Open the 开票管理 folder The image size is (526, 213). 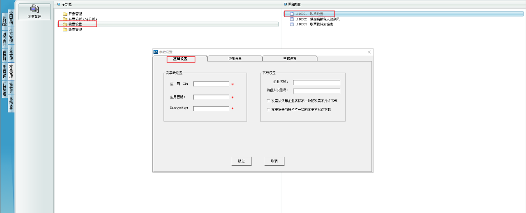tap(75, 14)
